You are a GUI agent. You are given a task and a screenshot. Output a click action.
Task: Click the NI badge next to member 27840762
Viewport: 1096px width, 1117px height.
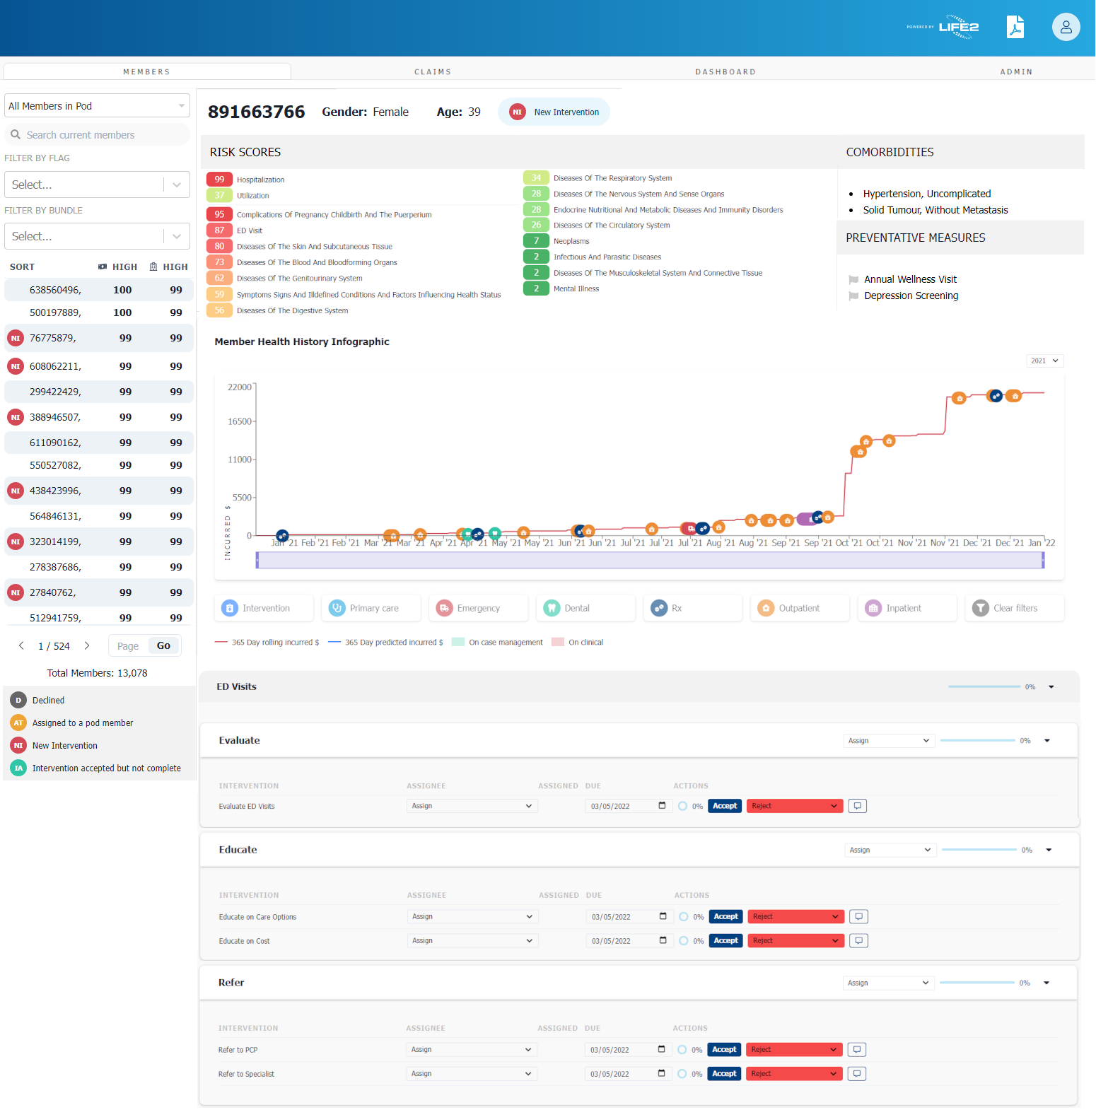pyautogui.click(x=16, y=592)
